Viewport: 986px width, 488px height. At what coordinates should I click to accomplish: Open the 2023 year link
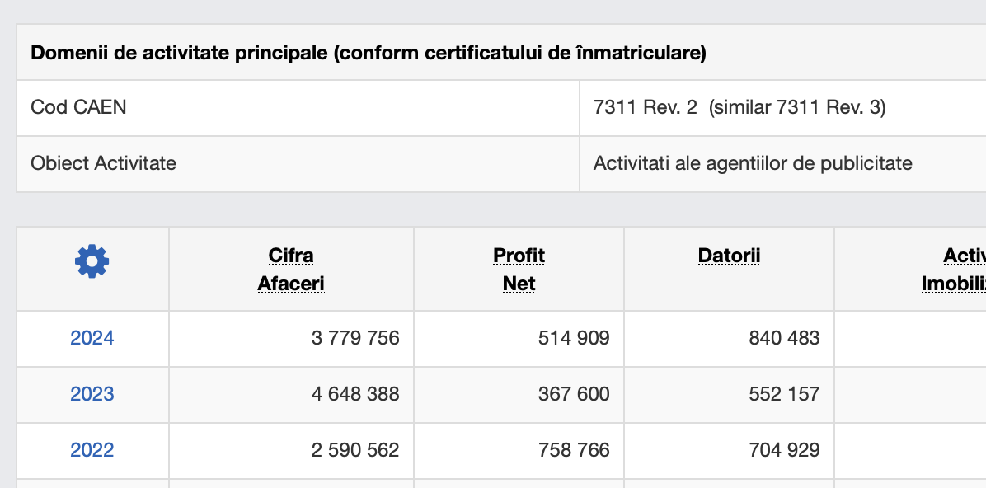92,394
